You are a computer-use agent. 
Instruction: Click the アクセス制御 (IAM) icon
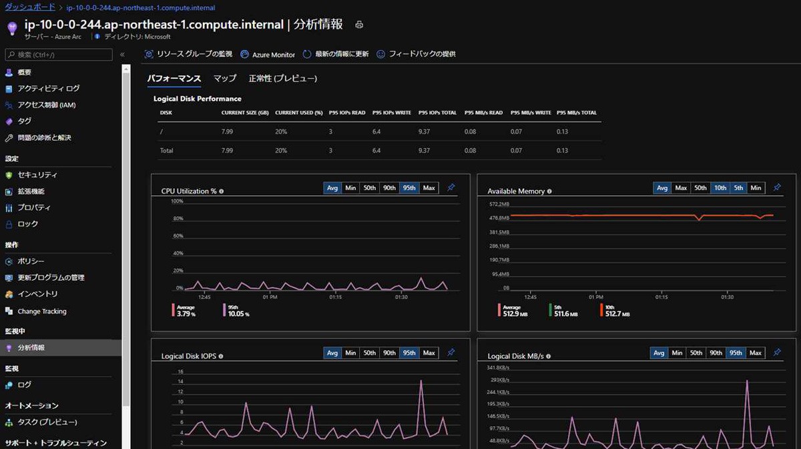9,105
